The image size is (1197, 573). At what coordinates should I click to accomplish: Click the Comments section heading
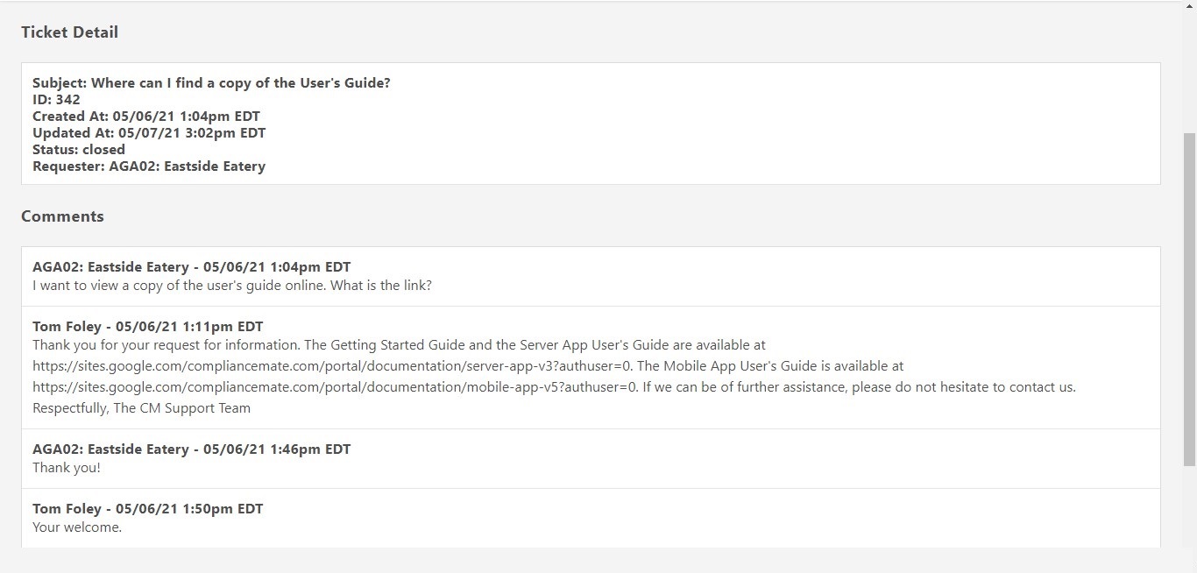pos(62,216)
